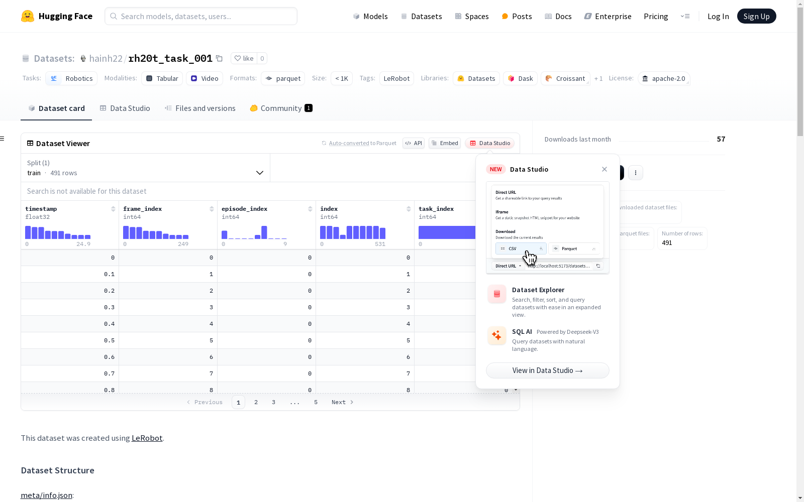The width and height of the screenshot is (804, 502).
Task: Click current page 1 button
Action: (238, 402)
